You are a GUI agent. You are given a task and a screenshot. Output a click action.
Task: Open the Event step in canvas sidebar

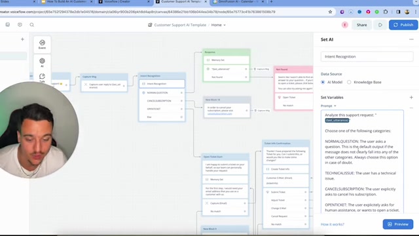pyautogui.click(x=42, y=45)
